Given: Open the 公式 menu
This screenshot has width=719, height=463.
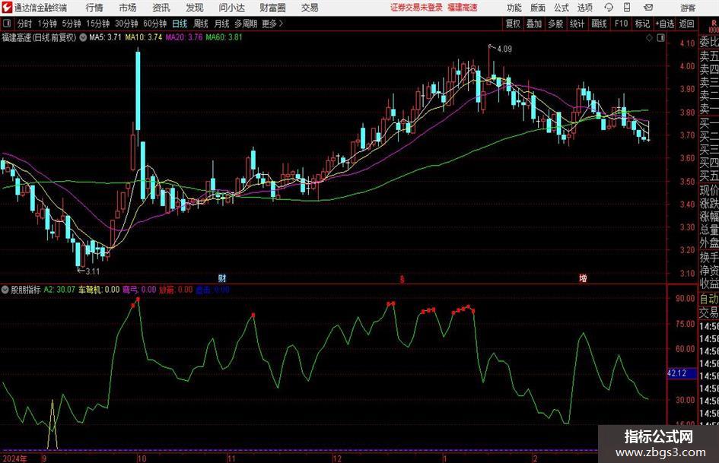Looking at the screenshot, I should pyautogui.click(x=561, y=8).
